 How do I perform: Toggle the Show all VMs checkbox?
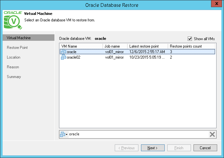190,39
